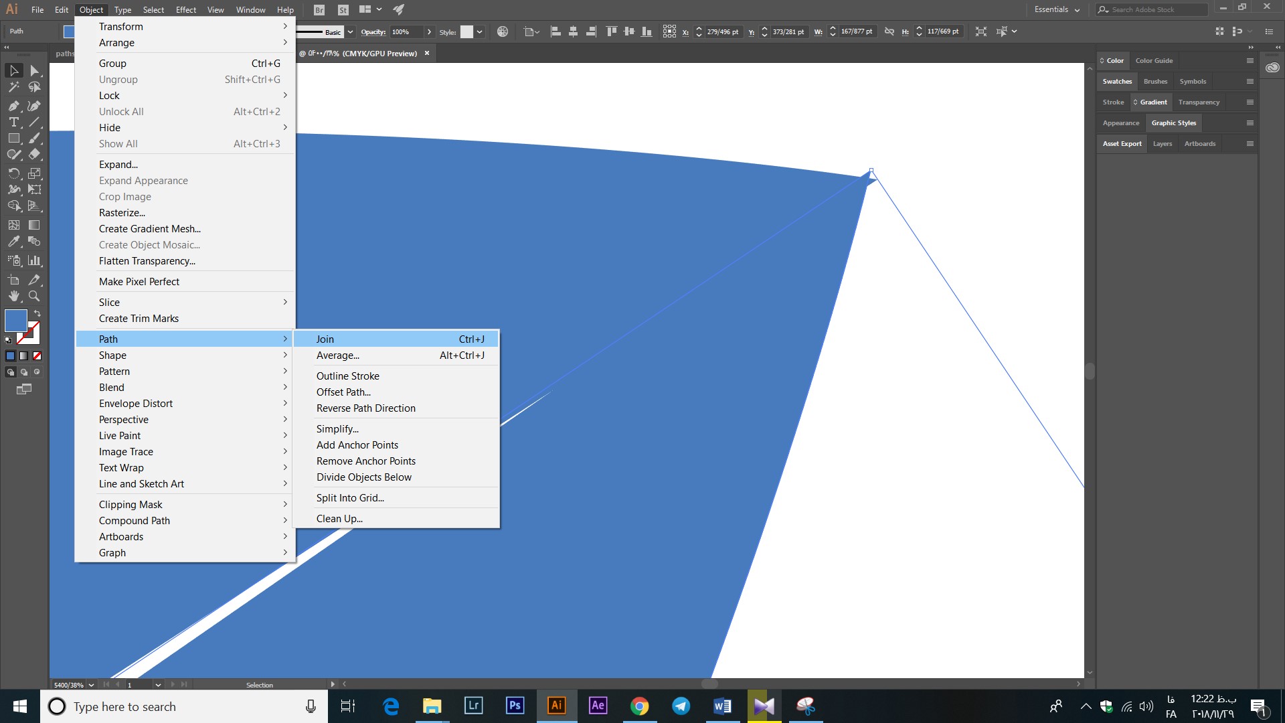Screen dimensions: 1285x723
Task: Select the Hand tool
Action: click(x=13, y=296)
